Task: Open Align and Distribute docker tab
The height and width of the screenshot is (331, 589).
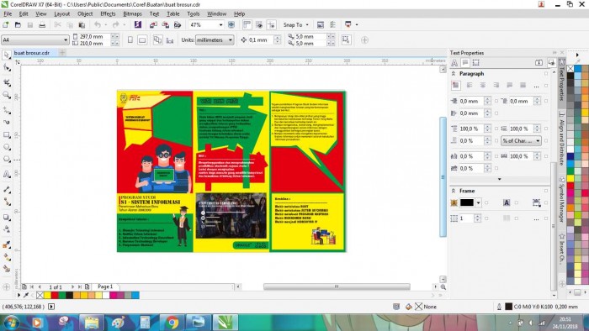Action: pyautogui.click(x=562, y=139)
